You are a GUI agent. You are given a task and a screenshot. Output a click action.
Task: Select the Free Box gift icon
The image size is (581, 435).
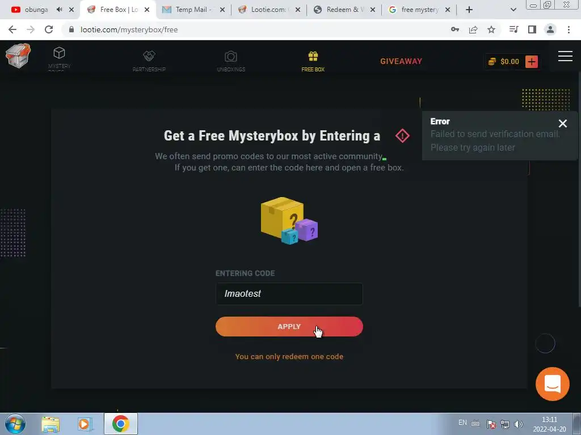click(x=313, y=56)
